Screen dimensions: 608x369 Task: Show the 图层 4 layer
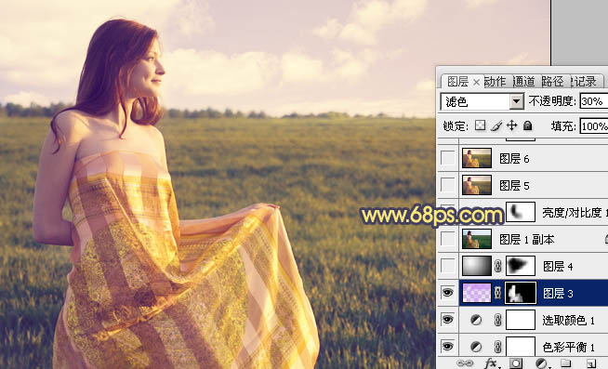[x=447, y=266]
